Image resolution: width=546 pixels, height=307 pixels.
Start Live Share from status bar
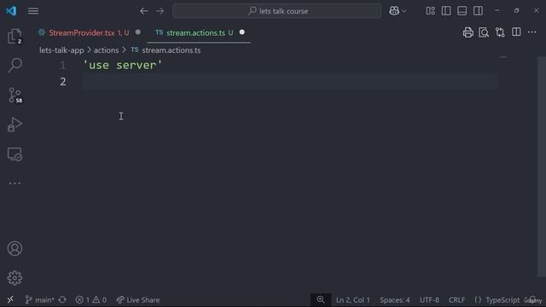[138, 299]
